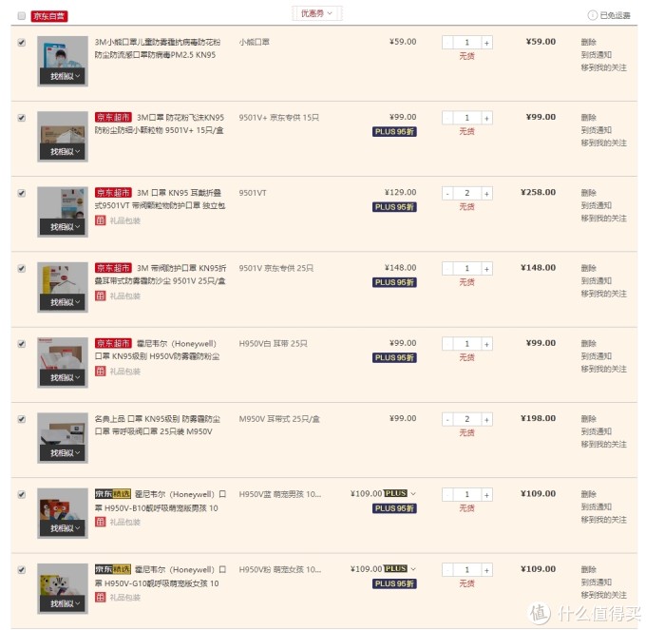646x630 pixels.
Task: Increase quantity of H950V蓝 萌宠男孩
Action: 486,495
